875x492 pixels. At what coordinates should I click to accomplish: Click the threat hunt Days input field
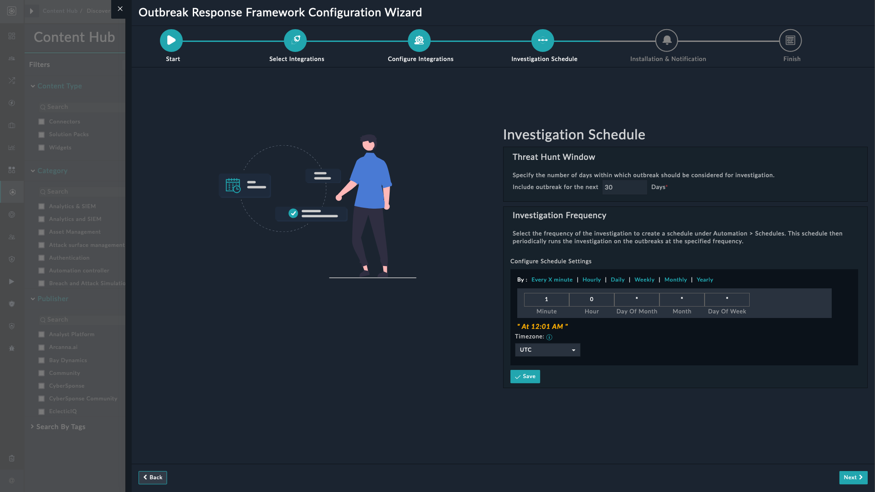coord(624,187)
